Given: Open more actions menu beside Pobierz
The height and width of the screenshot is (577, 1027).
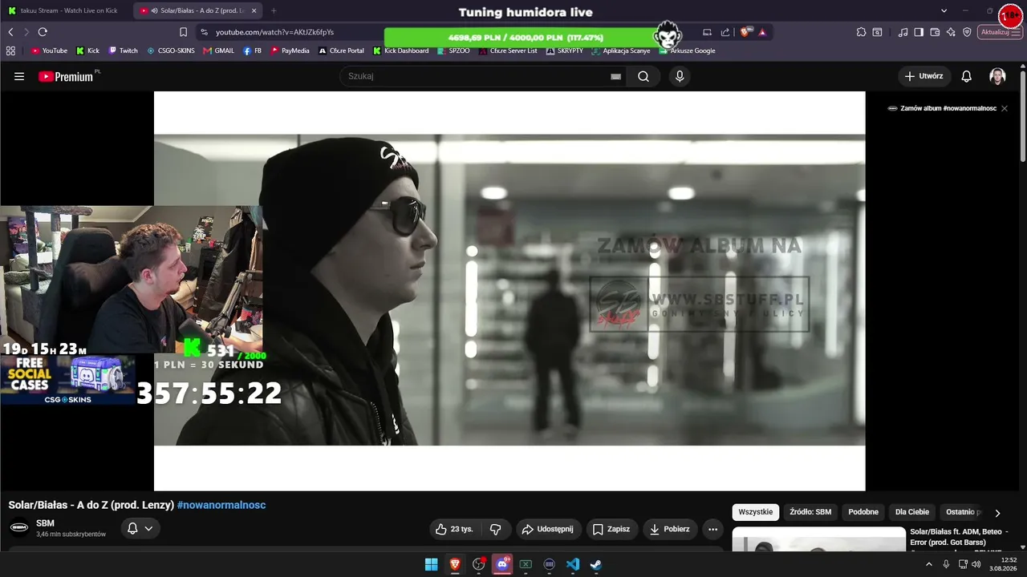Looking at the screenshot, I should pos(712,529).
